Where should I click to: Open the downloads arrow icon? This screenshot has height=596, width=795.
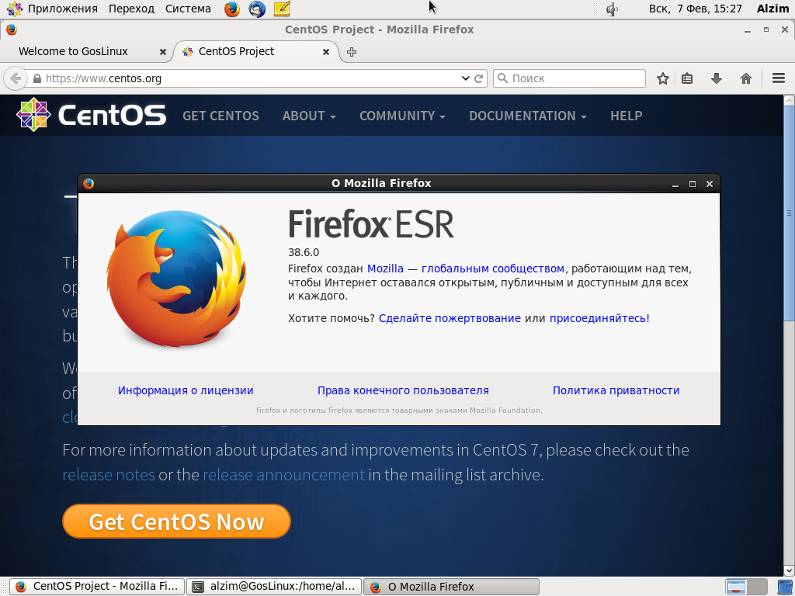coord(717,78)
